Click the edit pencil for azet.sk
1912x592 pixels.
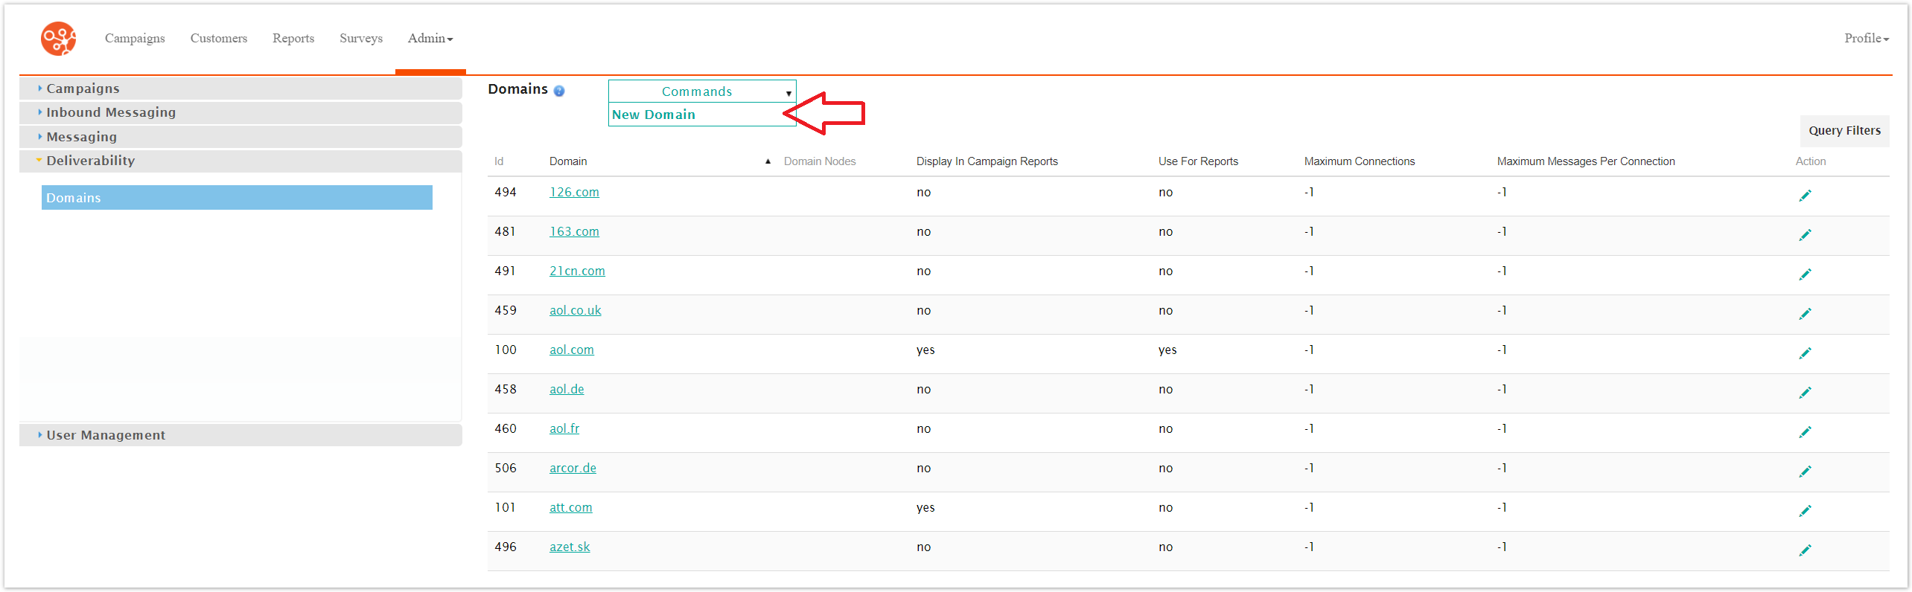pos(1805,550)
